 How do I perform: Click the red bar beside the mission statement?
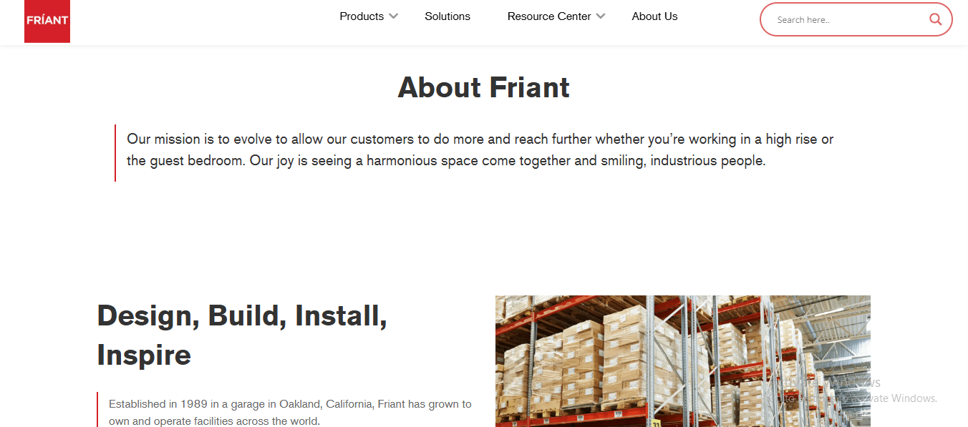[x=115, y=152]
